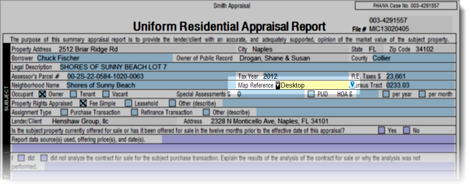
Task: Click the Neighborhood Name field
Action: [x=146, y=85]
